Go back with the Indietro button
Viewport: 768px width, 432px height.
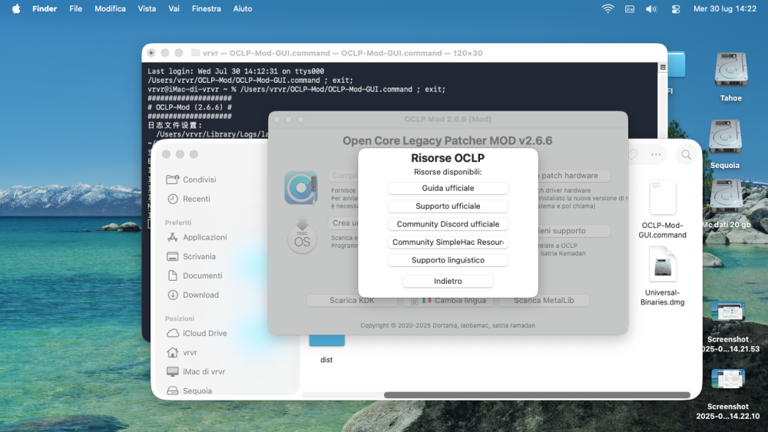[x=448, y=282]
